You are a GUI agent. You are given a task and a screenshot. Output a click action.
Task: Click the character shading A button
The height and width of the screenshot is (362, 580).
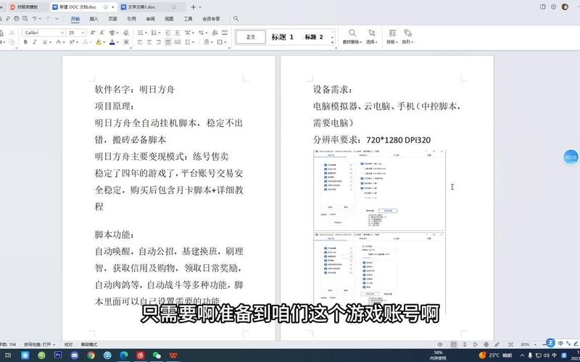(125, 43)
